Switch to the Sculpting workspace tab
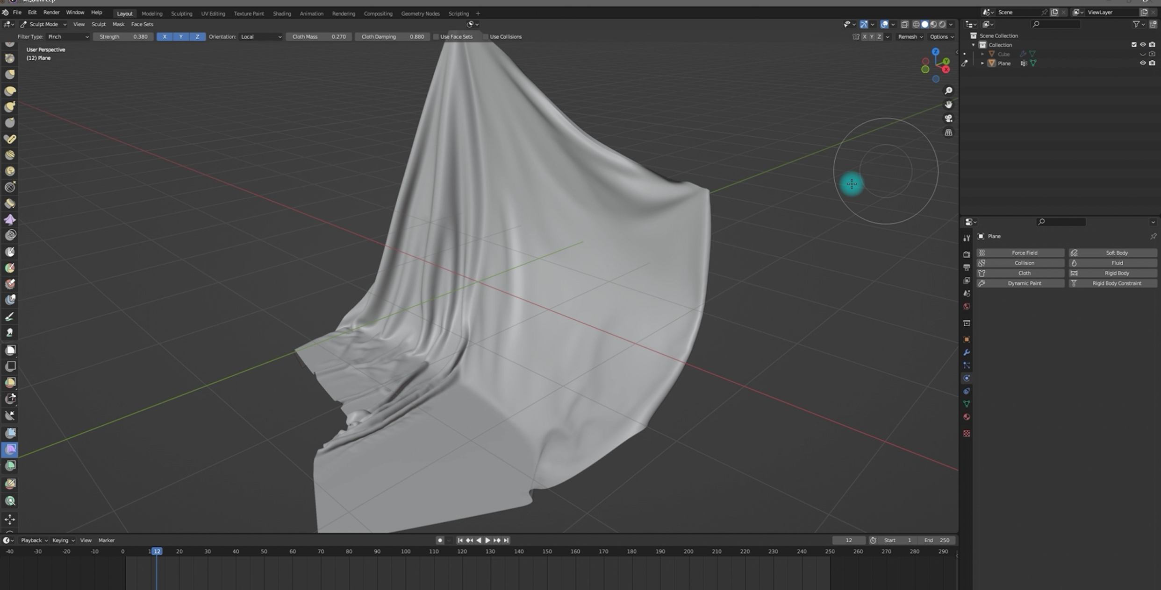Screen dimensions: 1161x590 point(182,14)
